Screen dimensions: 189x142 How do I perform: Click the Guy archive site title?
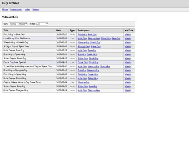pos(10,3)
